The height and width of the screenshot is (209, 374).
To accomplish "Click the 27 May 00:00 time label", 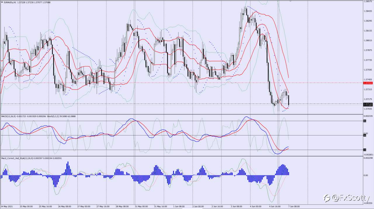I will (x=84, y=207).
